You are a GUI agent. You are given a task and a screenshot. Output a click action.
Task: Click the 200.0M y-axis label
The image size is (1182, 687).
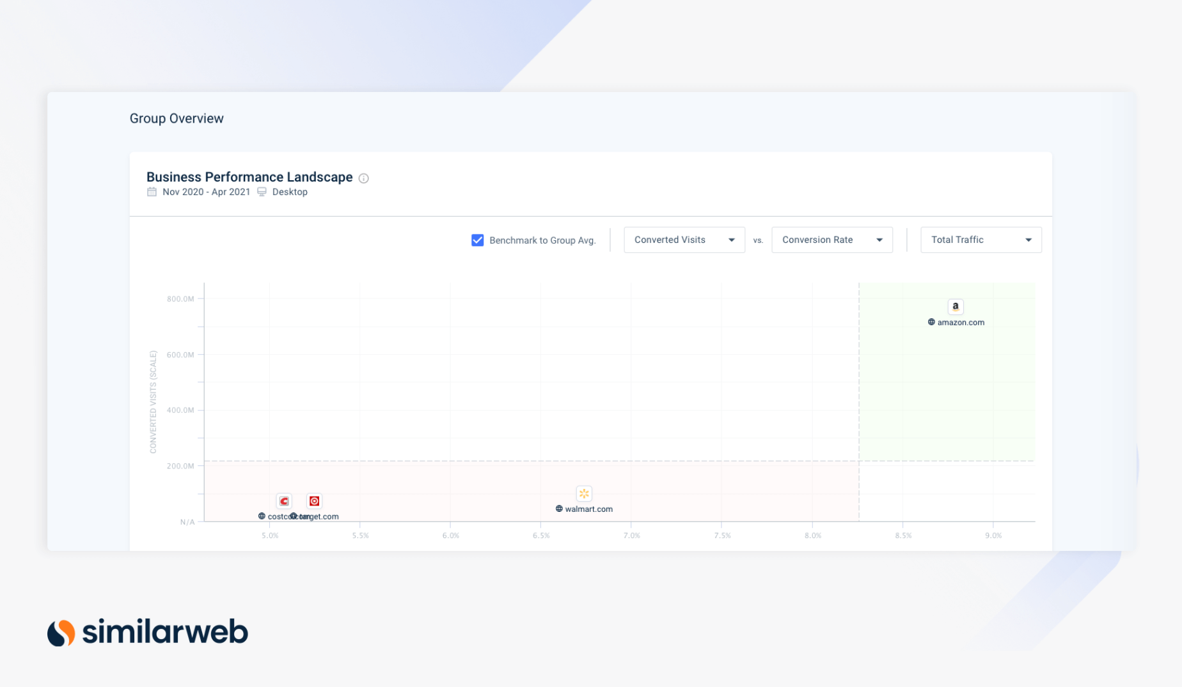tap(180, 466)
